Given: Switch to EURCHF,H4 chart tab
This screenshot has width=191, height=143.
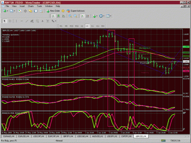Looking at the screenshot, I should point(53,136).
